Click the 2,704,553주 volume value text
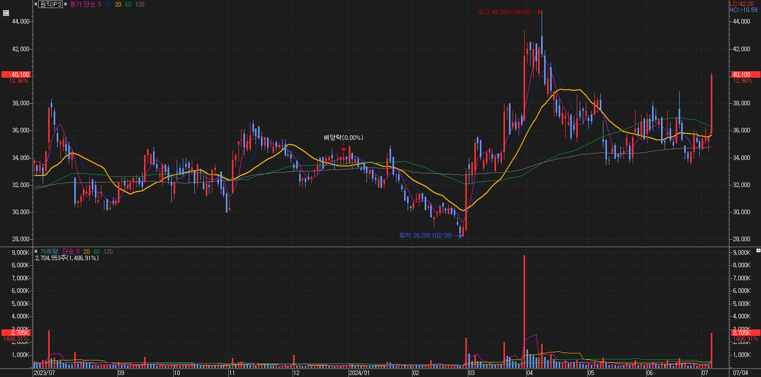 tap(67, 258)
